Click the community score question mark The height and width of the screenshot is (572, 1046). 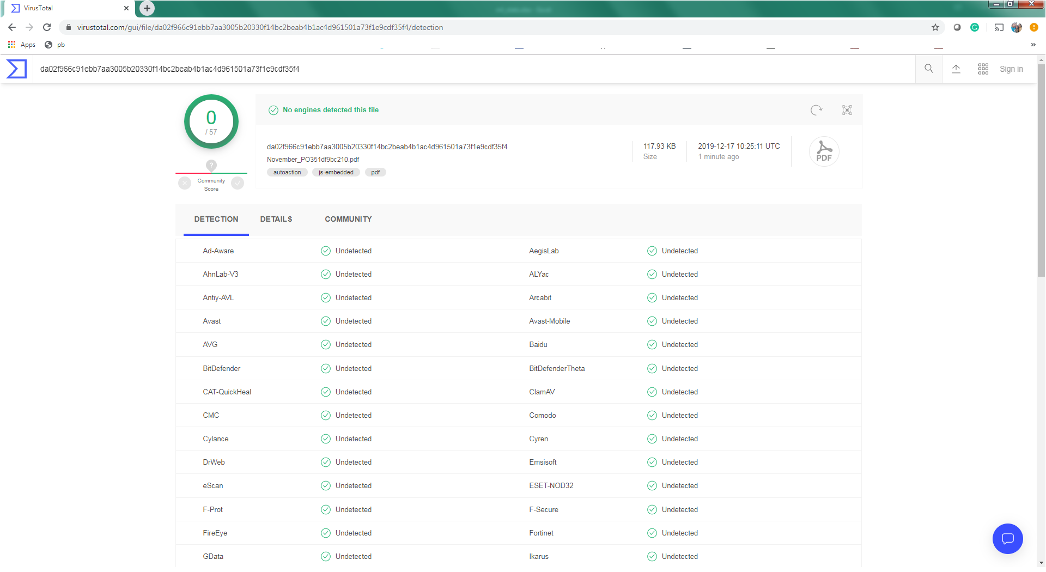point(211,165)
